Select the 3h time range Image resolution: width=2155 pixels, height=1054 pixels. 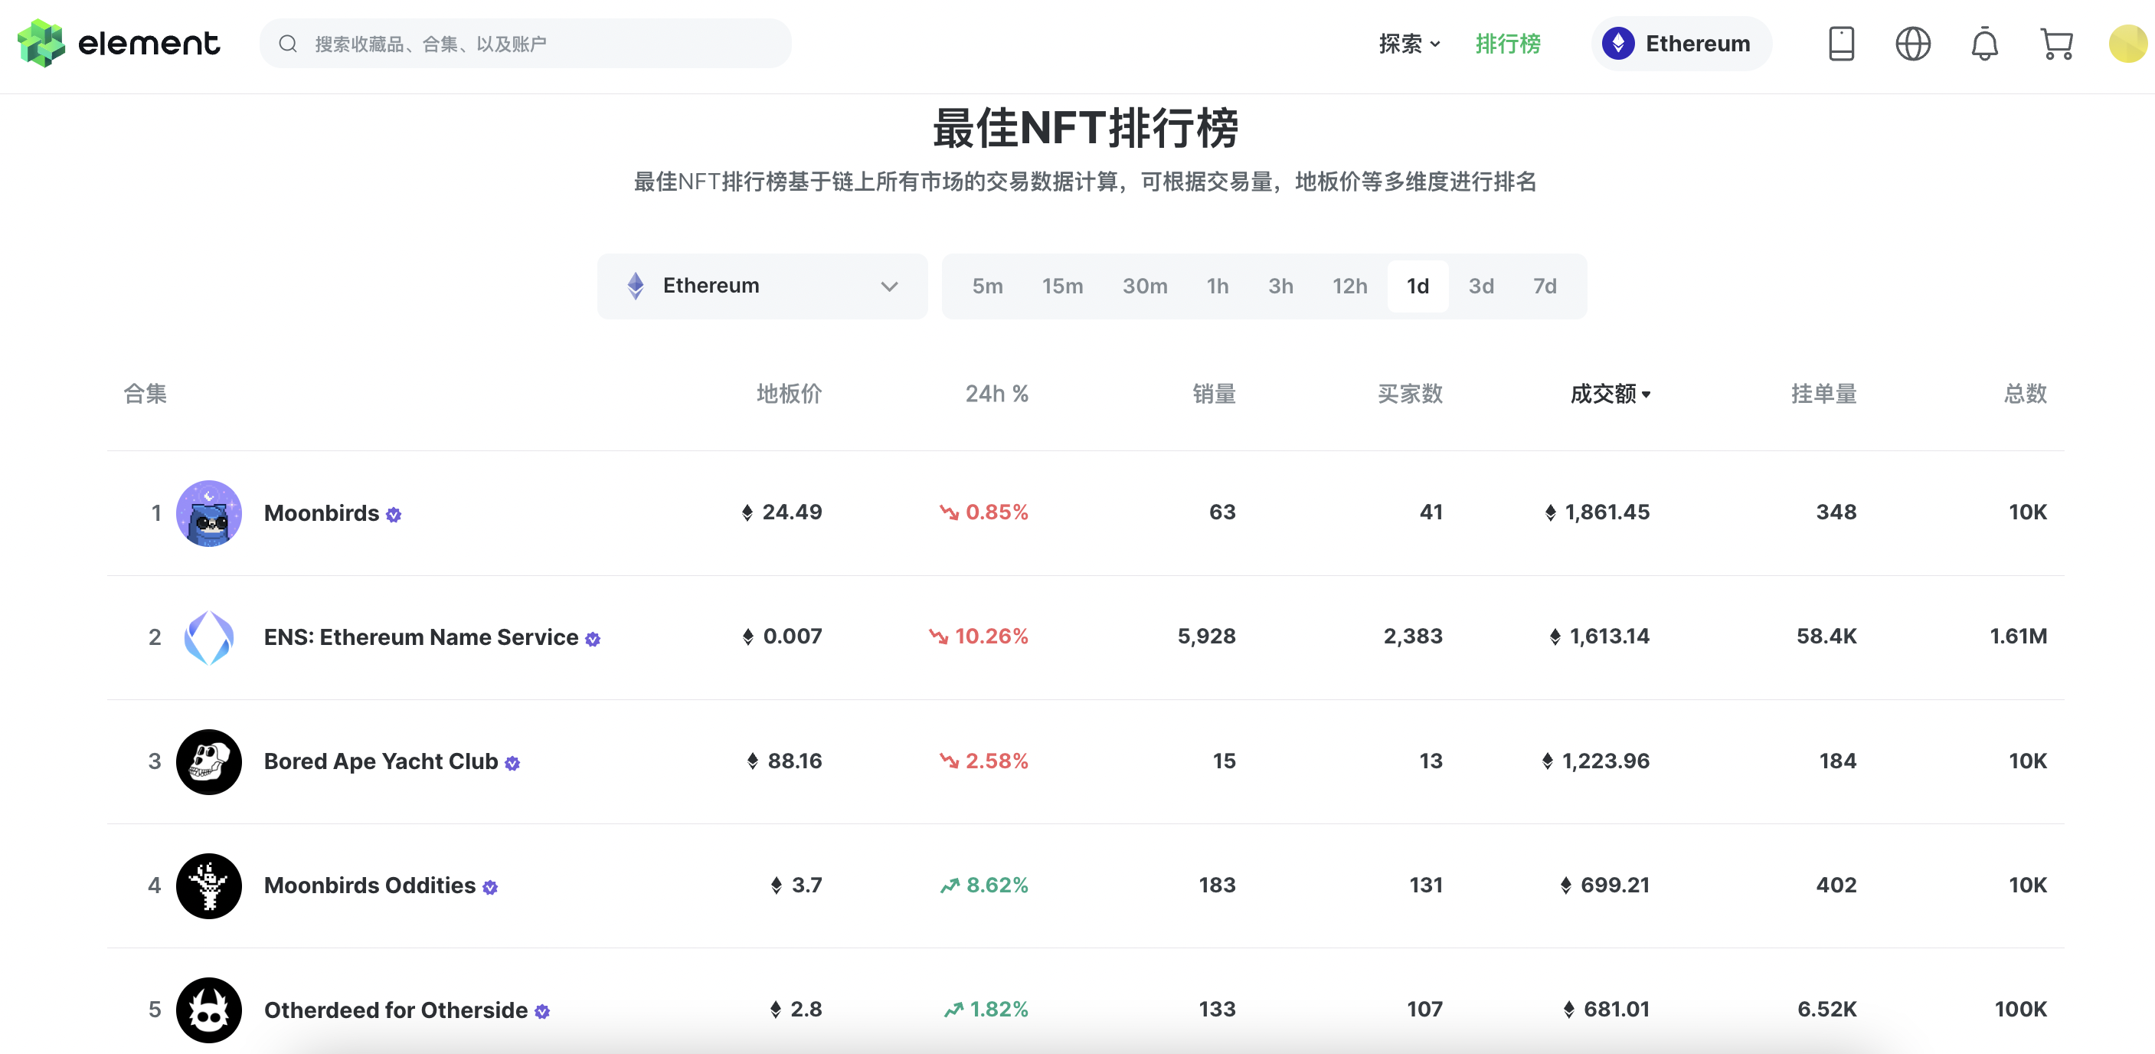coord(1280,286)
